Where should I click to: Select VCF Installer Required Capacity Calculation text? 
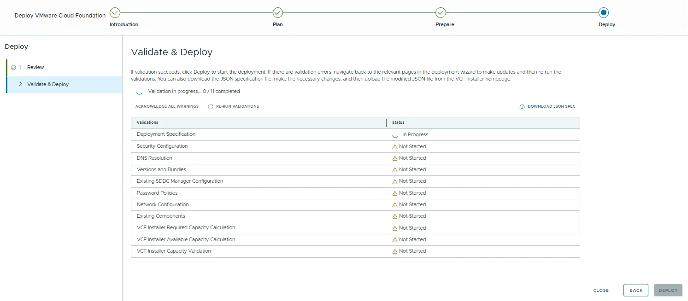click(186, 227)
